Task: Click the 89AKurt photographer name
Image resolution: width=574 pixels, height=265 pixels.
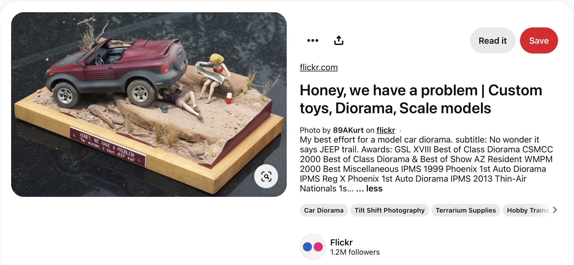Action: point(348,130)
